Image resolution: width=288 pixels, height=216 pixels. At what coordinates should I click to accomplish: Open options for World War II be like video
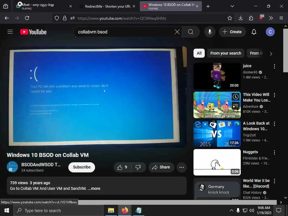[274, 181]
